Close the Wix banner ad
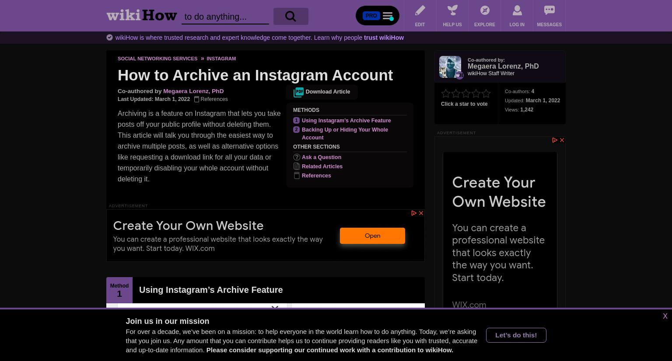The image size is (672, 361). pyautogui.click(x=421, y=213)
